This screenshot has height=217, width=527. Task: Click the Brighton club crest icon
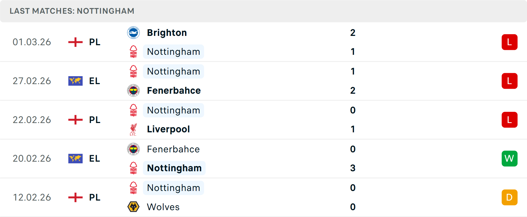click(133, 33)
